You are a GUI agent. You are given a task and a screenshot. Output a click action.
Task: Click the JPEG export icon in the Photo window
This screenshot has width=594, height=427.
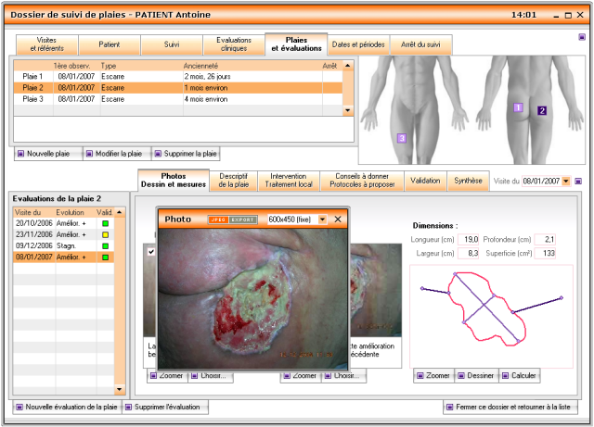(233, 220)
